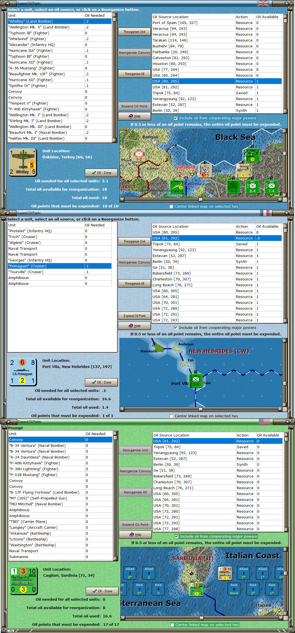This screenshot has width=295, height=633.
Task: Click the Axis 0 None sea box marker
Action: 234,589
